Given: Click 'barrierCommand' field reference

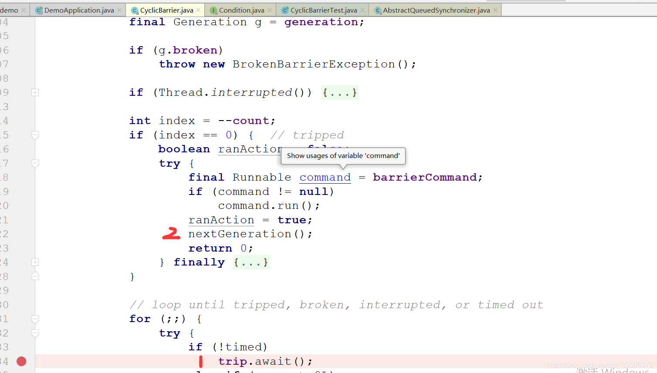Looking at the screenshot, I should (x=425, y=177).
